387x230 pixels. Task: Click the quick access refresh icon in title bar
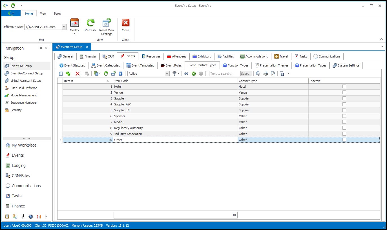(x=13, y=5)
